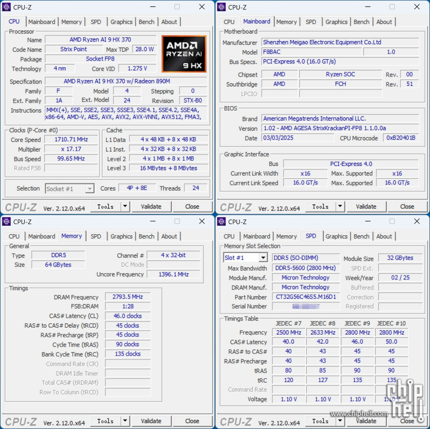Click JEDEC #7 frequency 2500 MHz cell
This screenshot has height=429, width=430.
click(x=289, y=332)
